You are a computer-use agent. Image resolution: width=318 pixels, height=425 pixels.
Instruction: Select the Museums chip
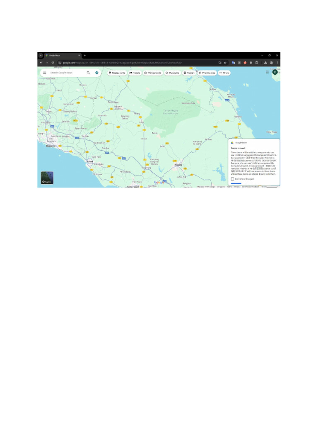[173, 73]
